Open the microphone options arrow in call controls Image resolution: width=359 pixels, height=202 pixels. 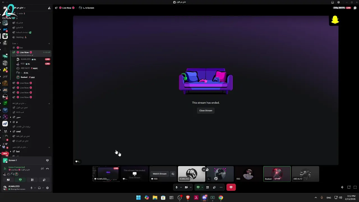(181, 187)
